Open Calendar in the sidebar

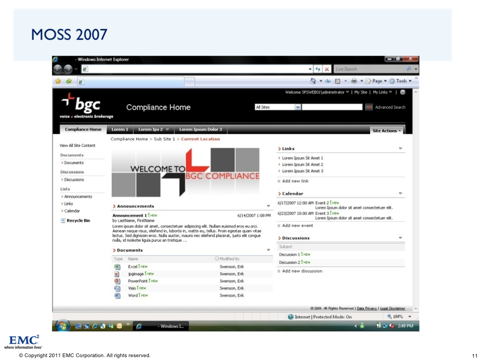[x=72, y=211]
